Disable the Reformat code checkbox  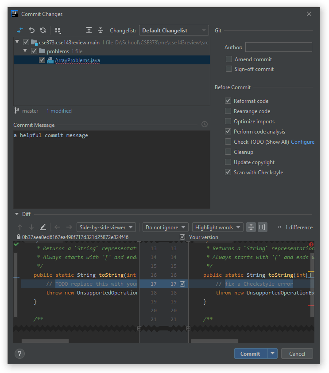tap(228, 101)
